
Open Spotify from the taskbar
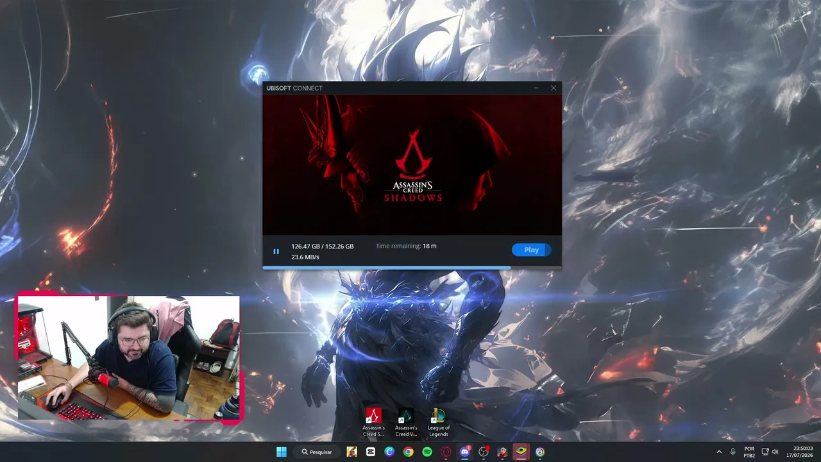click(427, 452)
